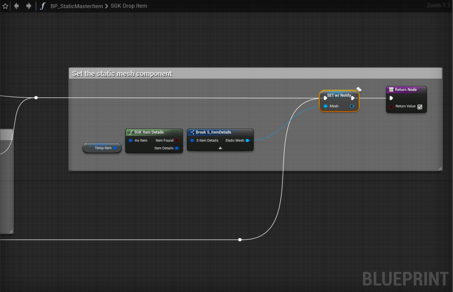The image size is (453, 292).
Task: Toggle the Return Value checkbox
Action: click(x=420, y=107)
